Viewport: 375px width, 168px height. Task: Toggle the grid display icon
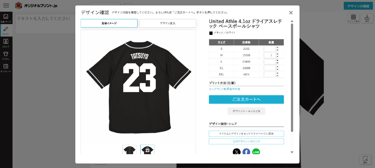point(353,18)
